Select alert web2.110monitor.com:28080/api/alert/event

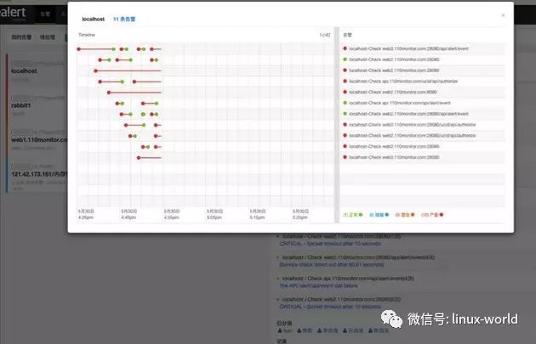408,114
